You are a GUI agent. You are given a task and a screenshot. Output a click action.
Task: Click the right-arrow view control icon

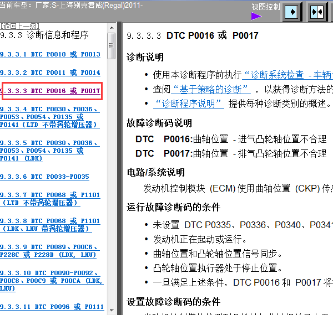pyautogui.click(x=292, y=12)
